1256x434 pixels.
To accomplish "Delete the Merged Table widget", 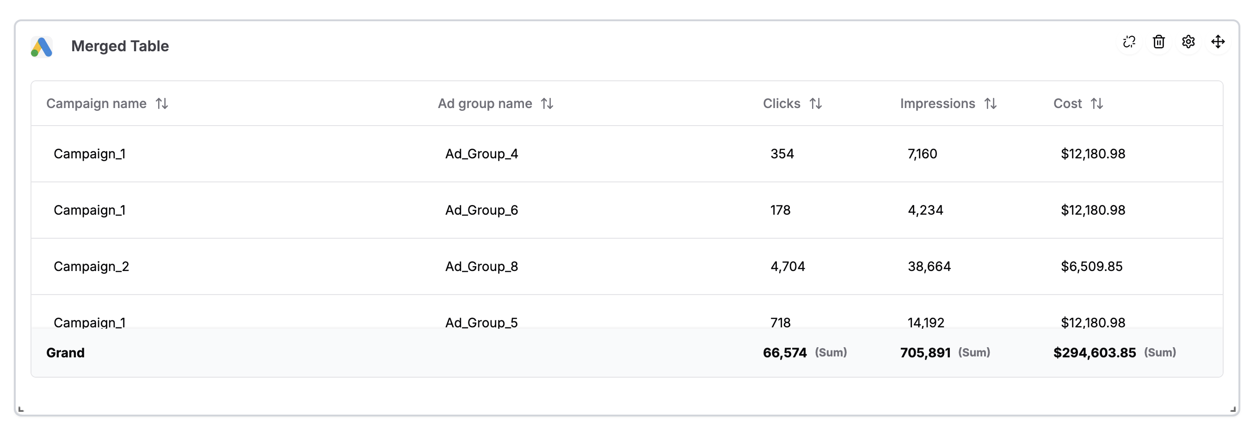I will [x=1159, y=42].
